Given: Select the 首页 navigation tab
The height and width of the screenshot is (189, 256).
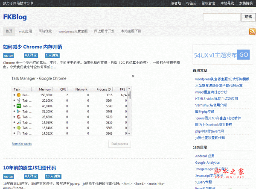Looking at the screenshot, I should pyautogui.click(x=9, y=31).
